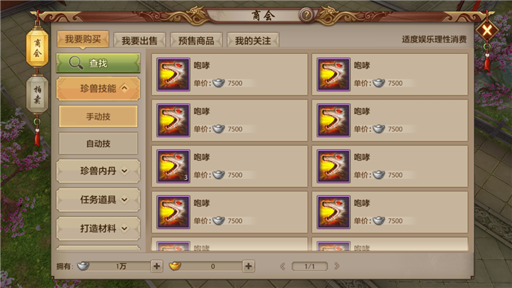Go to next page arrow
The width and height of the screenshot is (512, 288).
[x=336, y=266]
